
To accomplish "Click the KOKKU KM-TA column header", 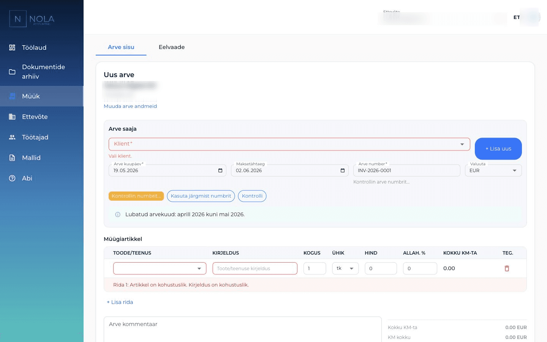I will (460, 253).
